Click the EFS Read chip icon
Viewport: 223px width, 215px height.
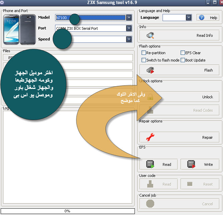pyautogui.click(x=150, y=164)
